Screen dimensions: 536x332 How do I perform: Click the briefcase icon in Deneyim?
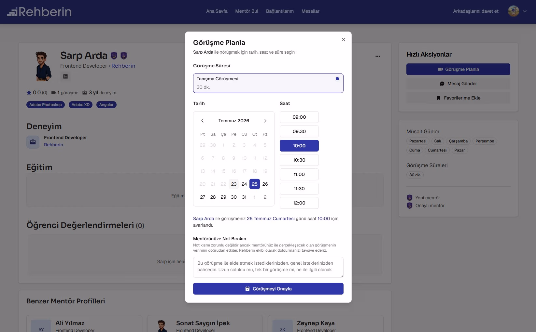[33, 142]
